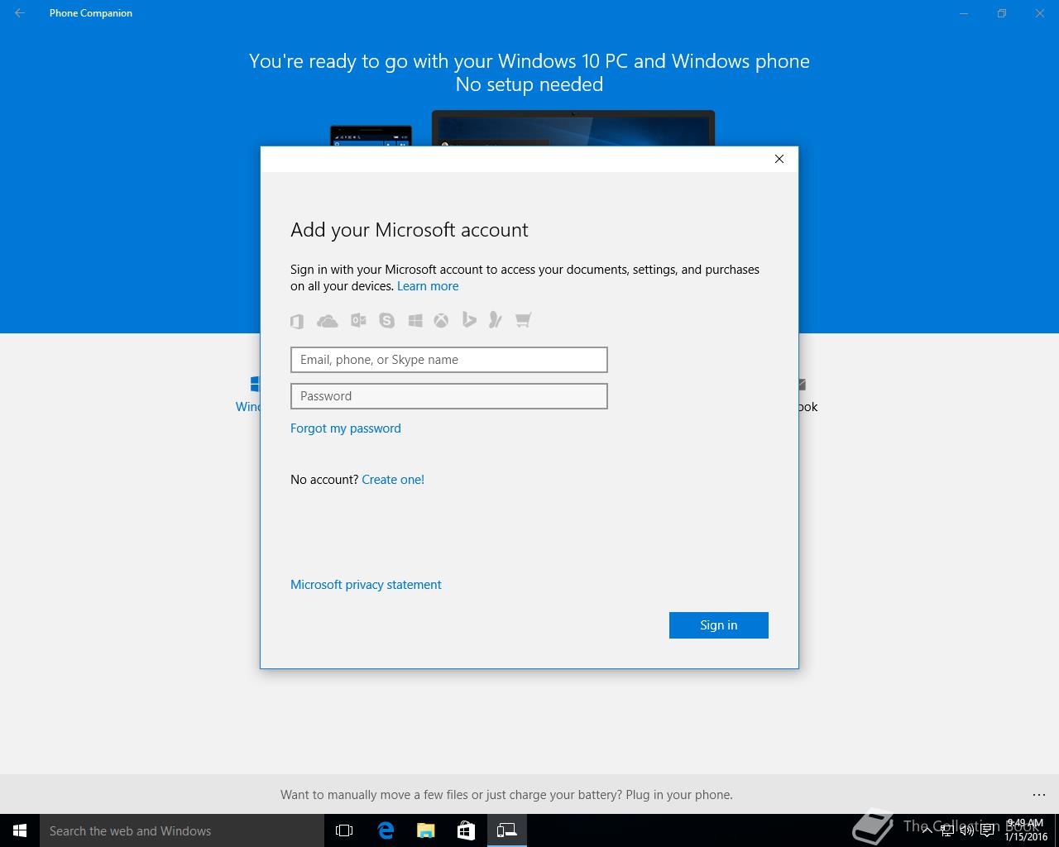Click the Bing icon in the dialog
Viewport: 1059px width, 847px height.
click(469, 320)
